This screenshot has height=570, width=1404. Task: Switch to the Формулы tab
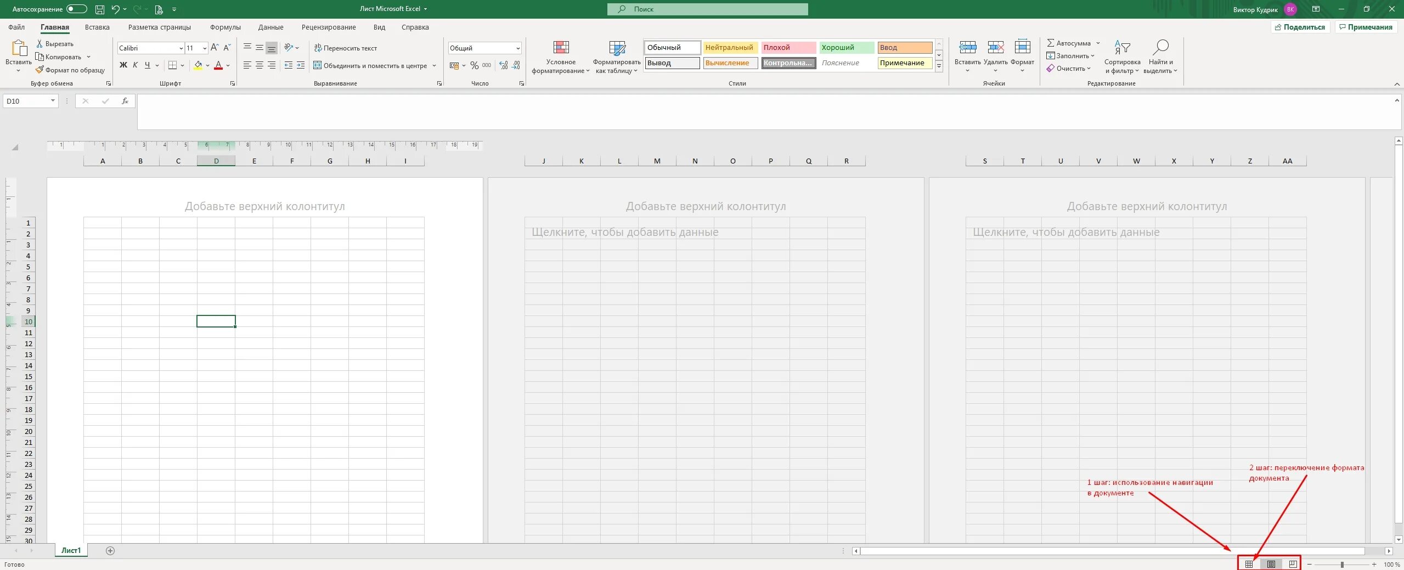(225, 27)
